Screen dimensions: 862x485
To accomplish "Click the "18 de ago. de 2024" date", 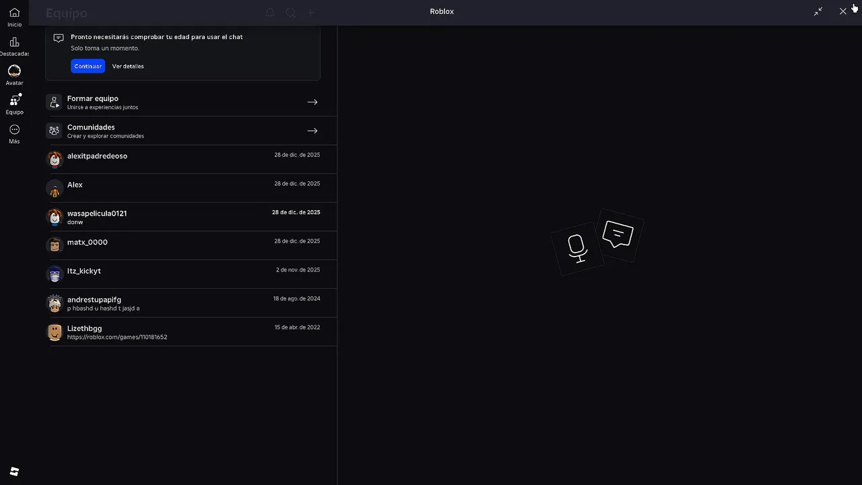I will (296, 298).
